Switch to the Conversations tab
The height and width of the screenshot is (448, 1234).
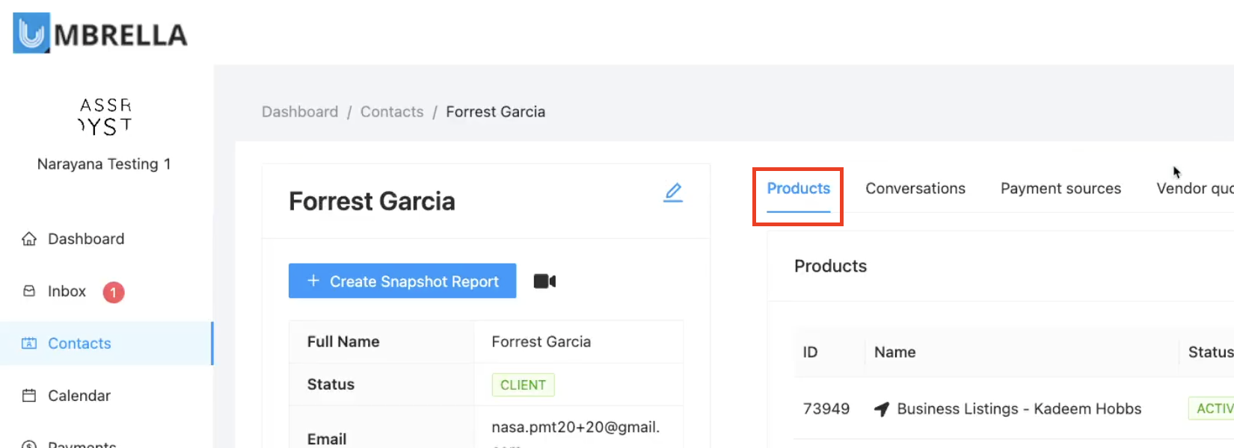point(915,189)
